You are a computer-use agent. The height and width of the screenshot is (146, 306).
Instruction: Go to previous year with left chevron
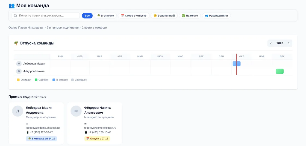coord(271,43)
